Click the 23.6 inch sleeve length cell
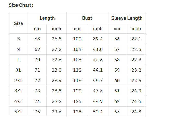Viewport: 169px width, 119px height. point(136,81)
